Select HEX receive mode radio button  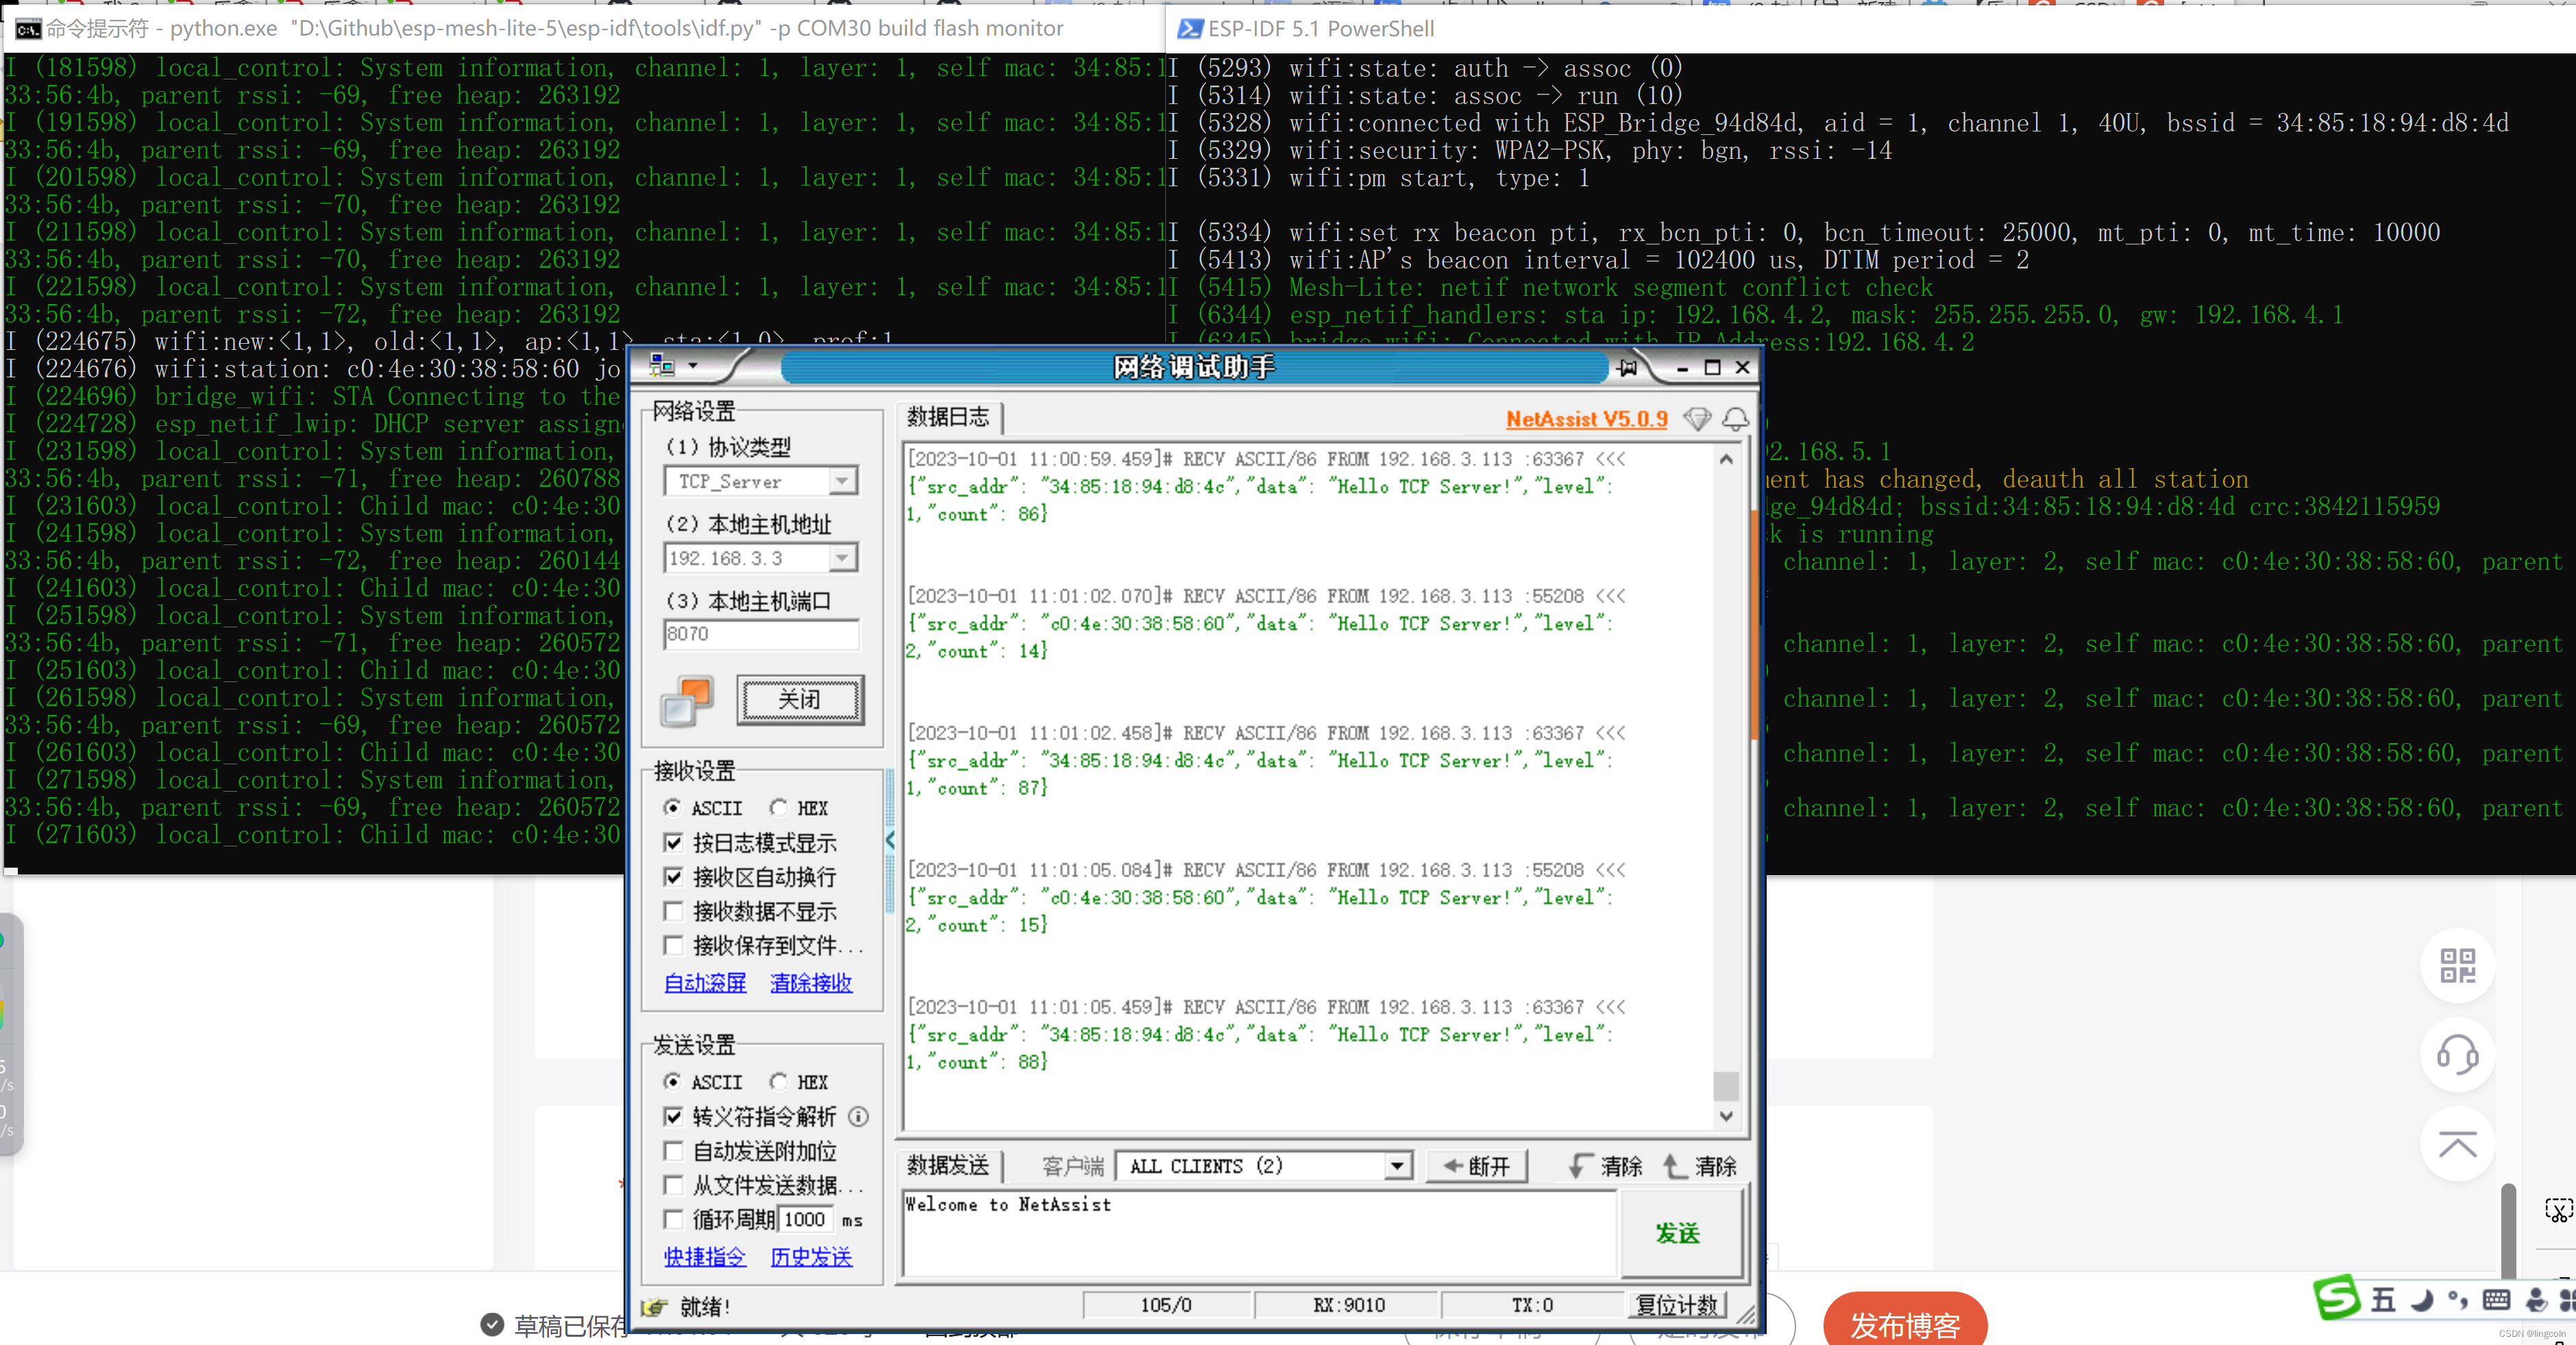[x=779, y=807]
